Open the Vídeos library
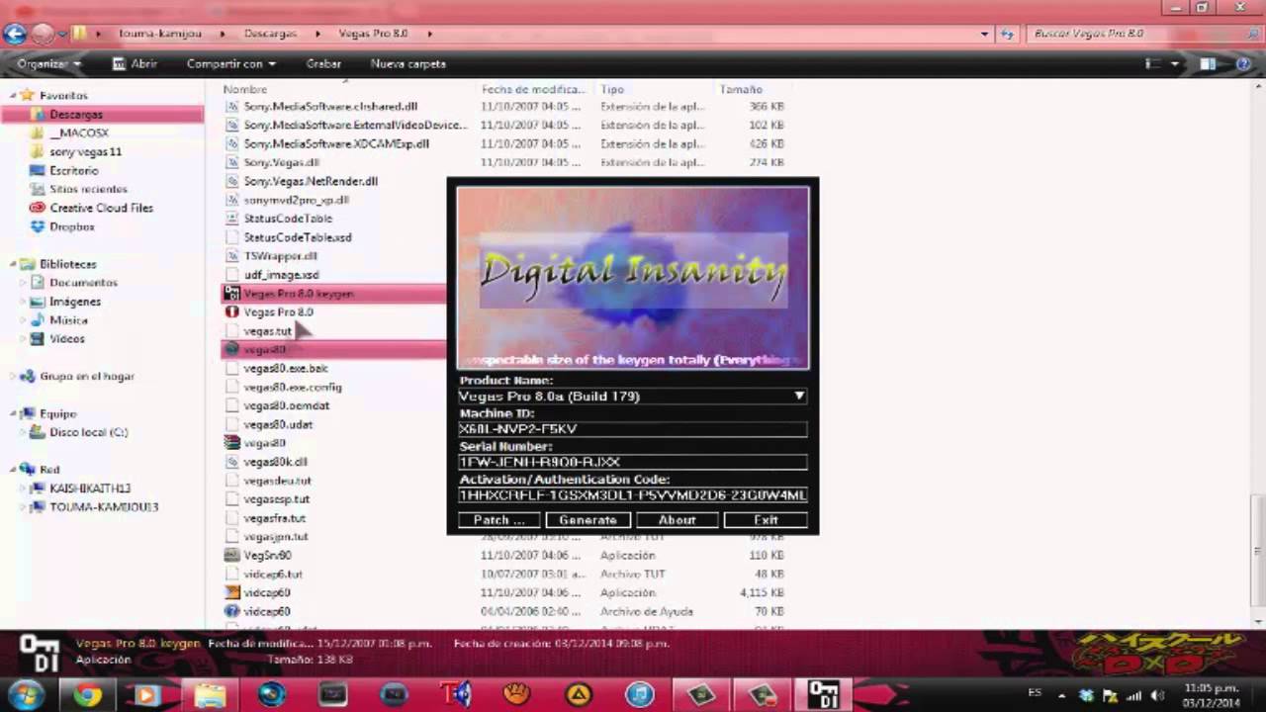This screenshot has width=1266, height=712. 67,339
